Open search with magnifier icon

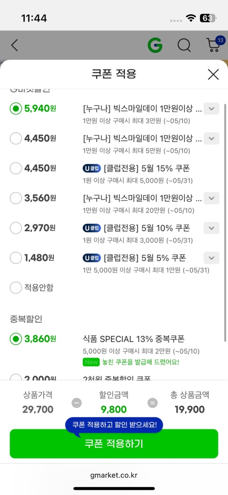tap(184, 45)
